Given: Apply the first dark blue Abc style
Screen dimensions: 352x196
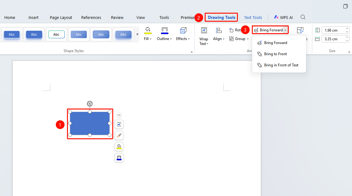Looking at the screenshot, I should 12,34.
